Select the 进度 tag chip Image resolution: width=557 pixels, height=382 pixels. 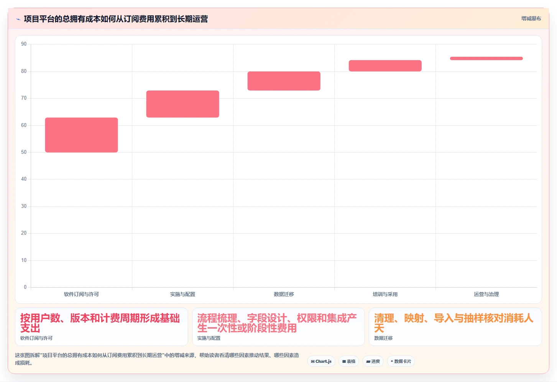click(x=373, y=361)
